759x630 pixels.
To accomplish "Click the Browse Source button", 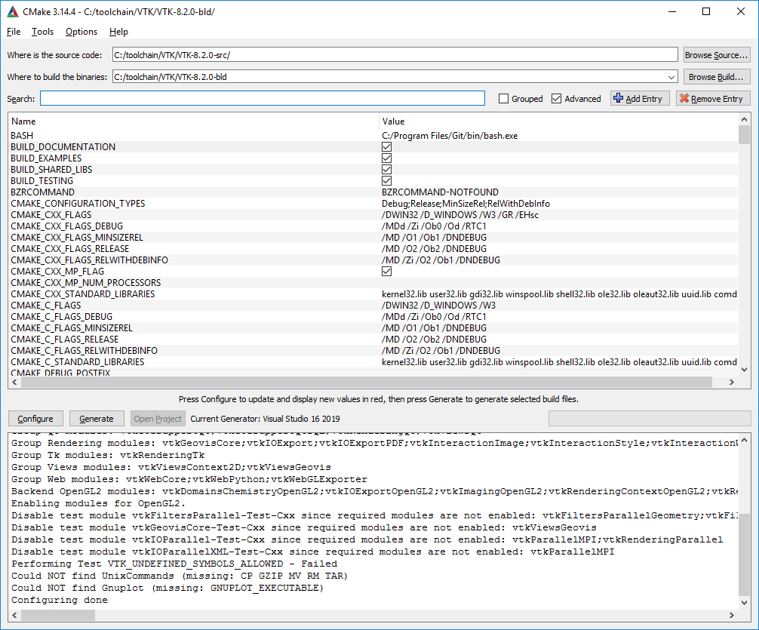I will click(x=717, y=55).
